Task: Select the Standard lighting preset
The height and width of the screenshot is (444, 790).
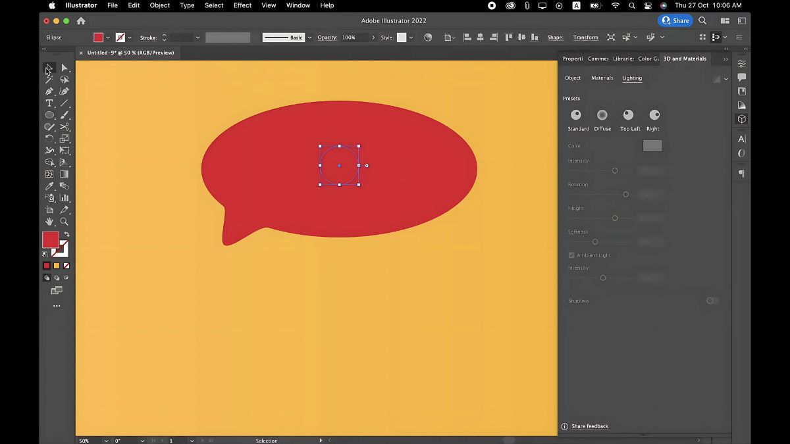Action: coord(576,114)
